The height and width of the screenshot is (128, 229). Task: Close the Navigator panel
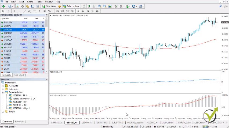point(47,79)
